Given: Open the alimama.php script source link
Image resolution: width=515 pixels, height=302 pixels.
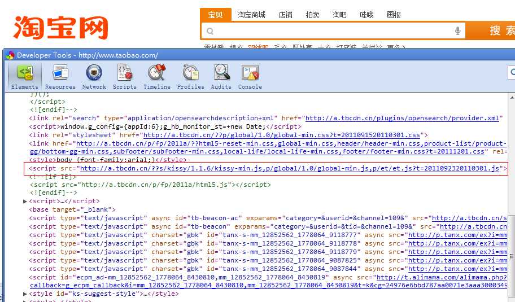Looking at the screenshot, I should point(442,277).
